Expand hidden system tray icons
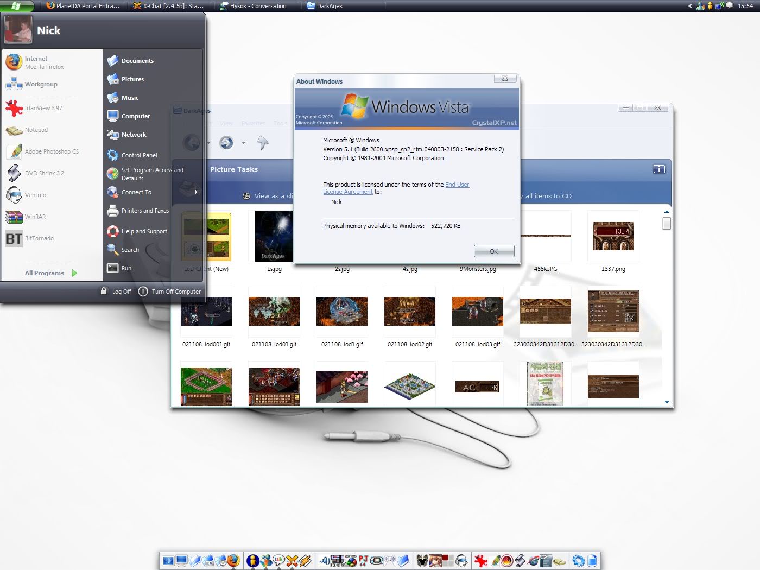 pos(690,6)
